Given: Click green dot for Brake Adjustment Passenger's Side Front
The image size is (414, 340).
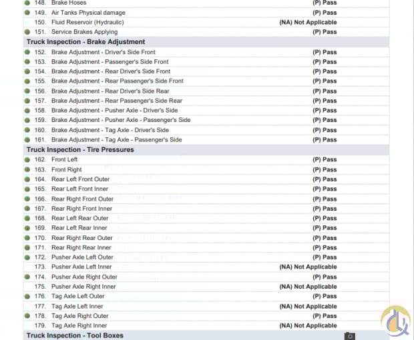Looking at the screenshot, I should tap(27, 62).
